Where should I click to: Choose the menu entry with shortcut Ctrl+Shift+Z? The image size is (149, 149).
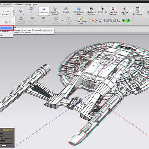pos(6,15)
